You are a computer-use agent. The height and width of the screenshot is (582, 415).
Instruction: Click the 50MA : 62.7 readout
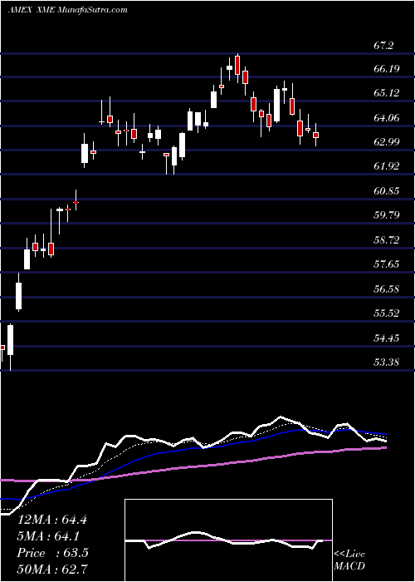pyautogui.click(x=52, y=569)
